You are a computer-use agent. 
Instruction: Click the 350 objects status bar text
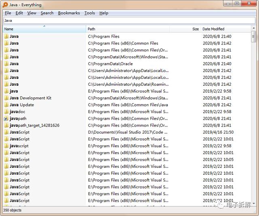[13, 210]
